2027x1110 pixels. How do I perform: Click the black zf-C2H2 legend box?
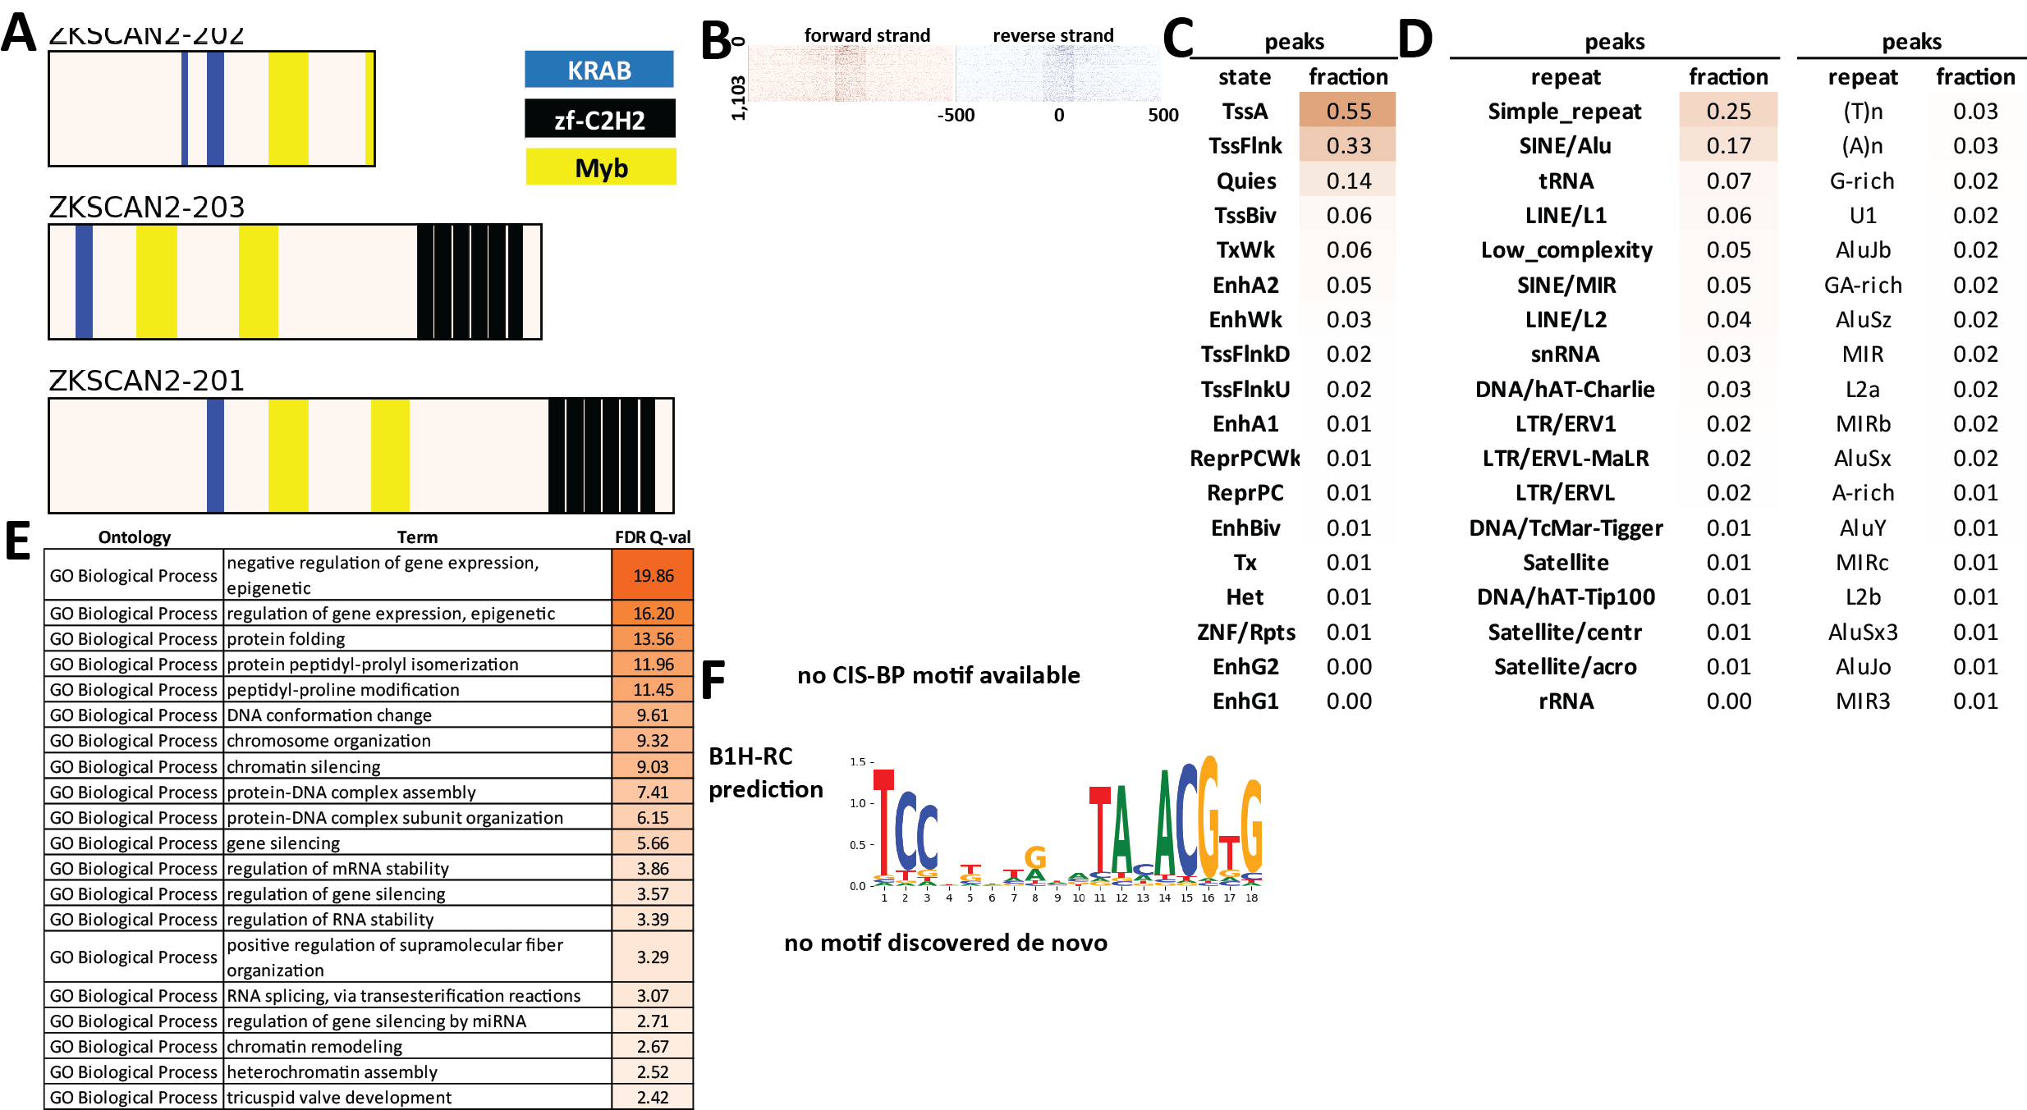point(599,120)
